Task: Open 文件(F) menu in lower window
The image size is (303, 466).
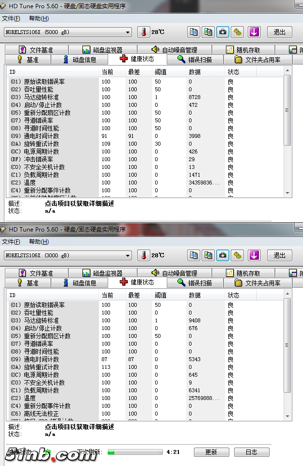Action: [11, 242]
